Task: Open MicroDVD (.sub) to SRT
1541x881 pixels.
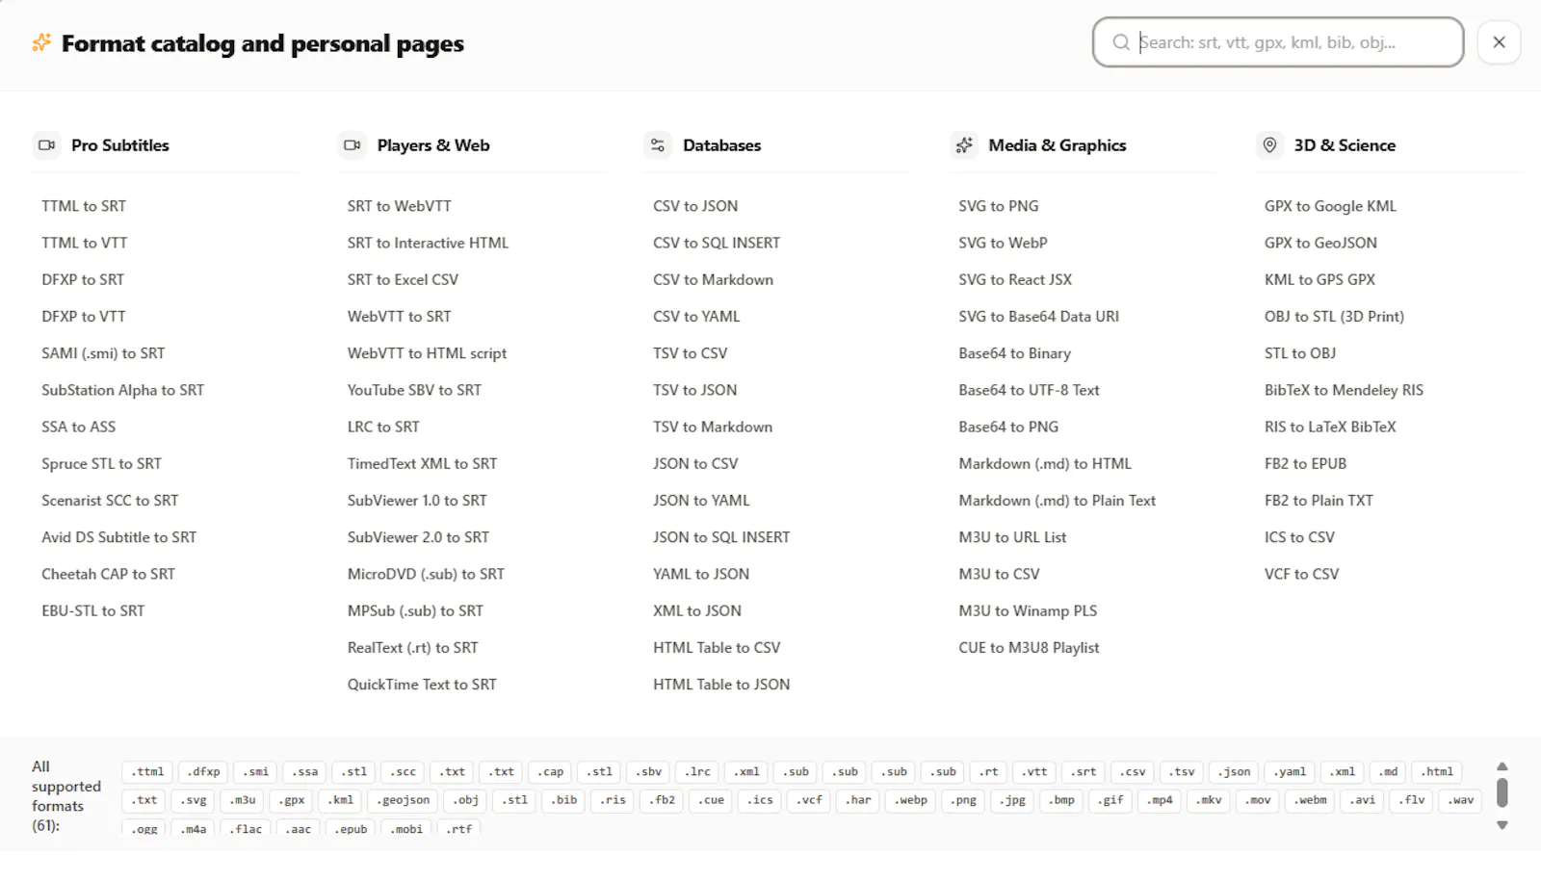Action: point(426,574)
